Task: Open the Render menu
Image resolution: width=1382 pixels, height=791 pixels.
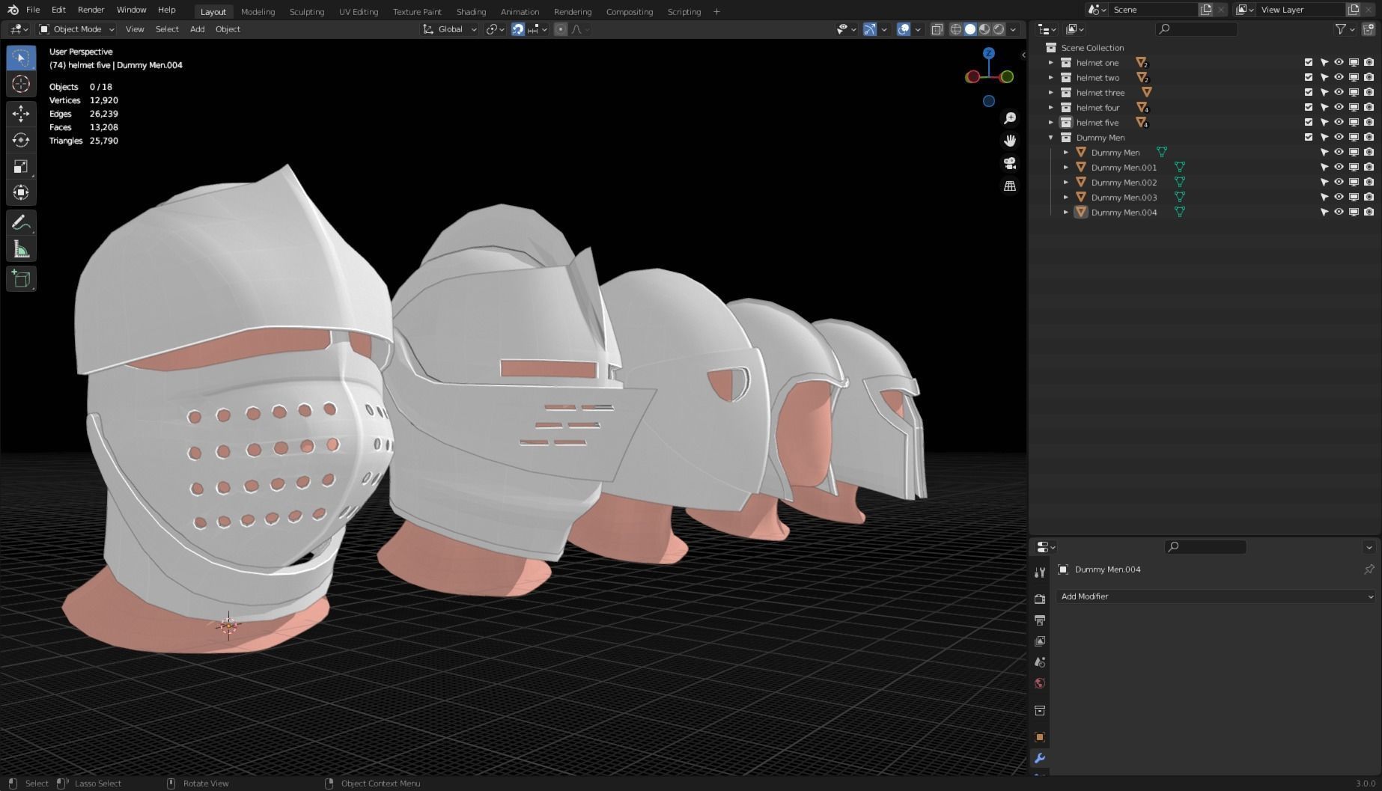Action: pyautogui.click(x=91, y=10)
